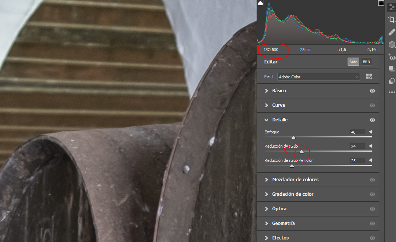Expand Geometría using its chevron
The height and width of the screenshot is (242, 396).
click(x=266, y=223)
